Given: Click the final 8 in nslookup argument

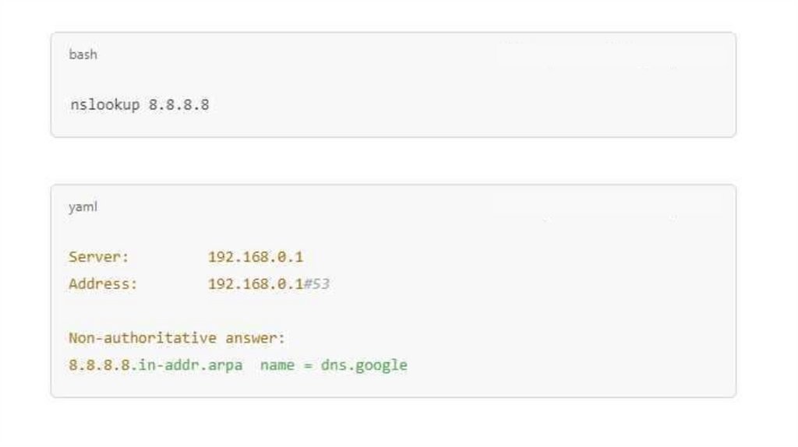Looking at the screenshot, I should [205, 104].
